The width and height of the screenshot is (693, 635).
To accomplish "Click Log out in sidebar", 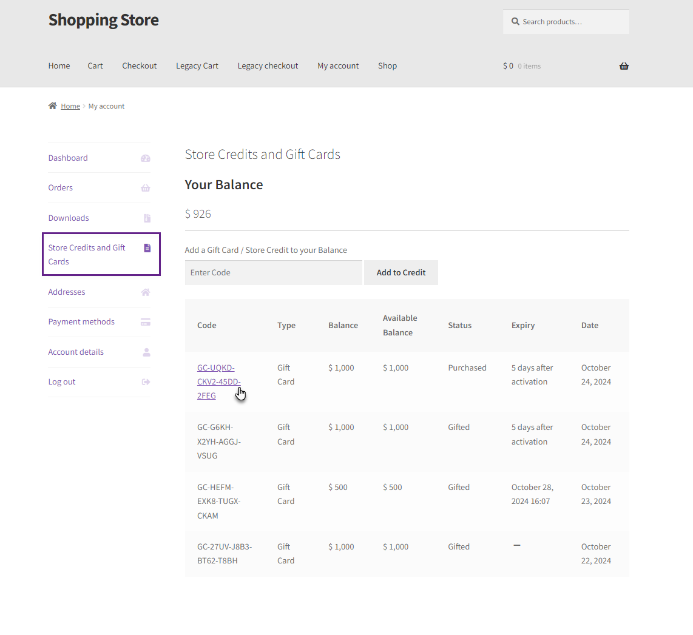I will point(62,382).
